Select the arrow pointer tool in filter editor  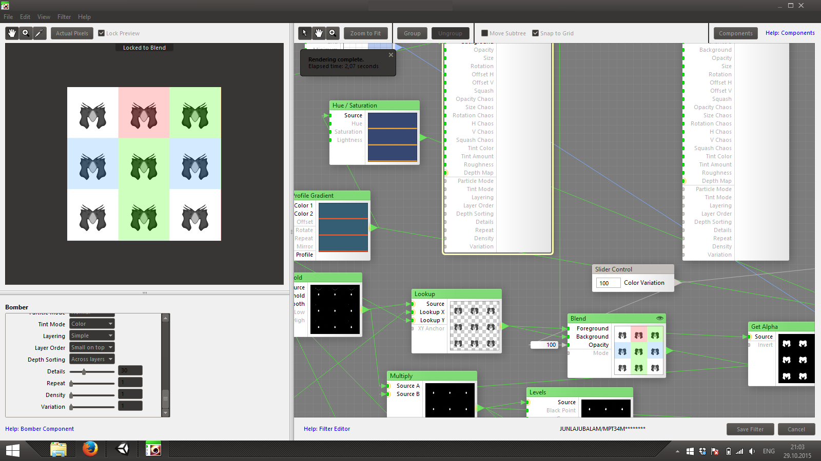(x=305, y=33)
